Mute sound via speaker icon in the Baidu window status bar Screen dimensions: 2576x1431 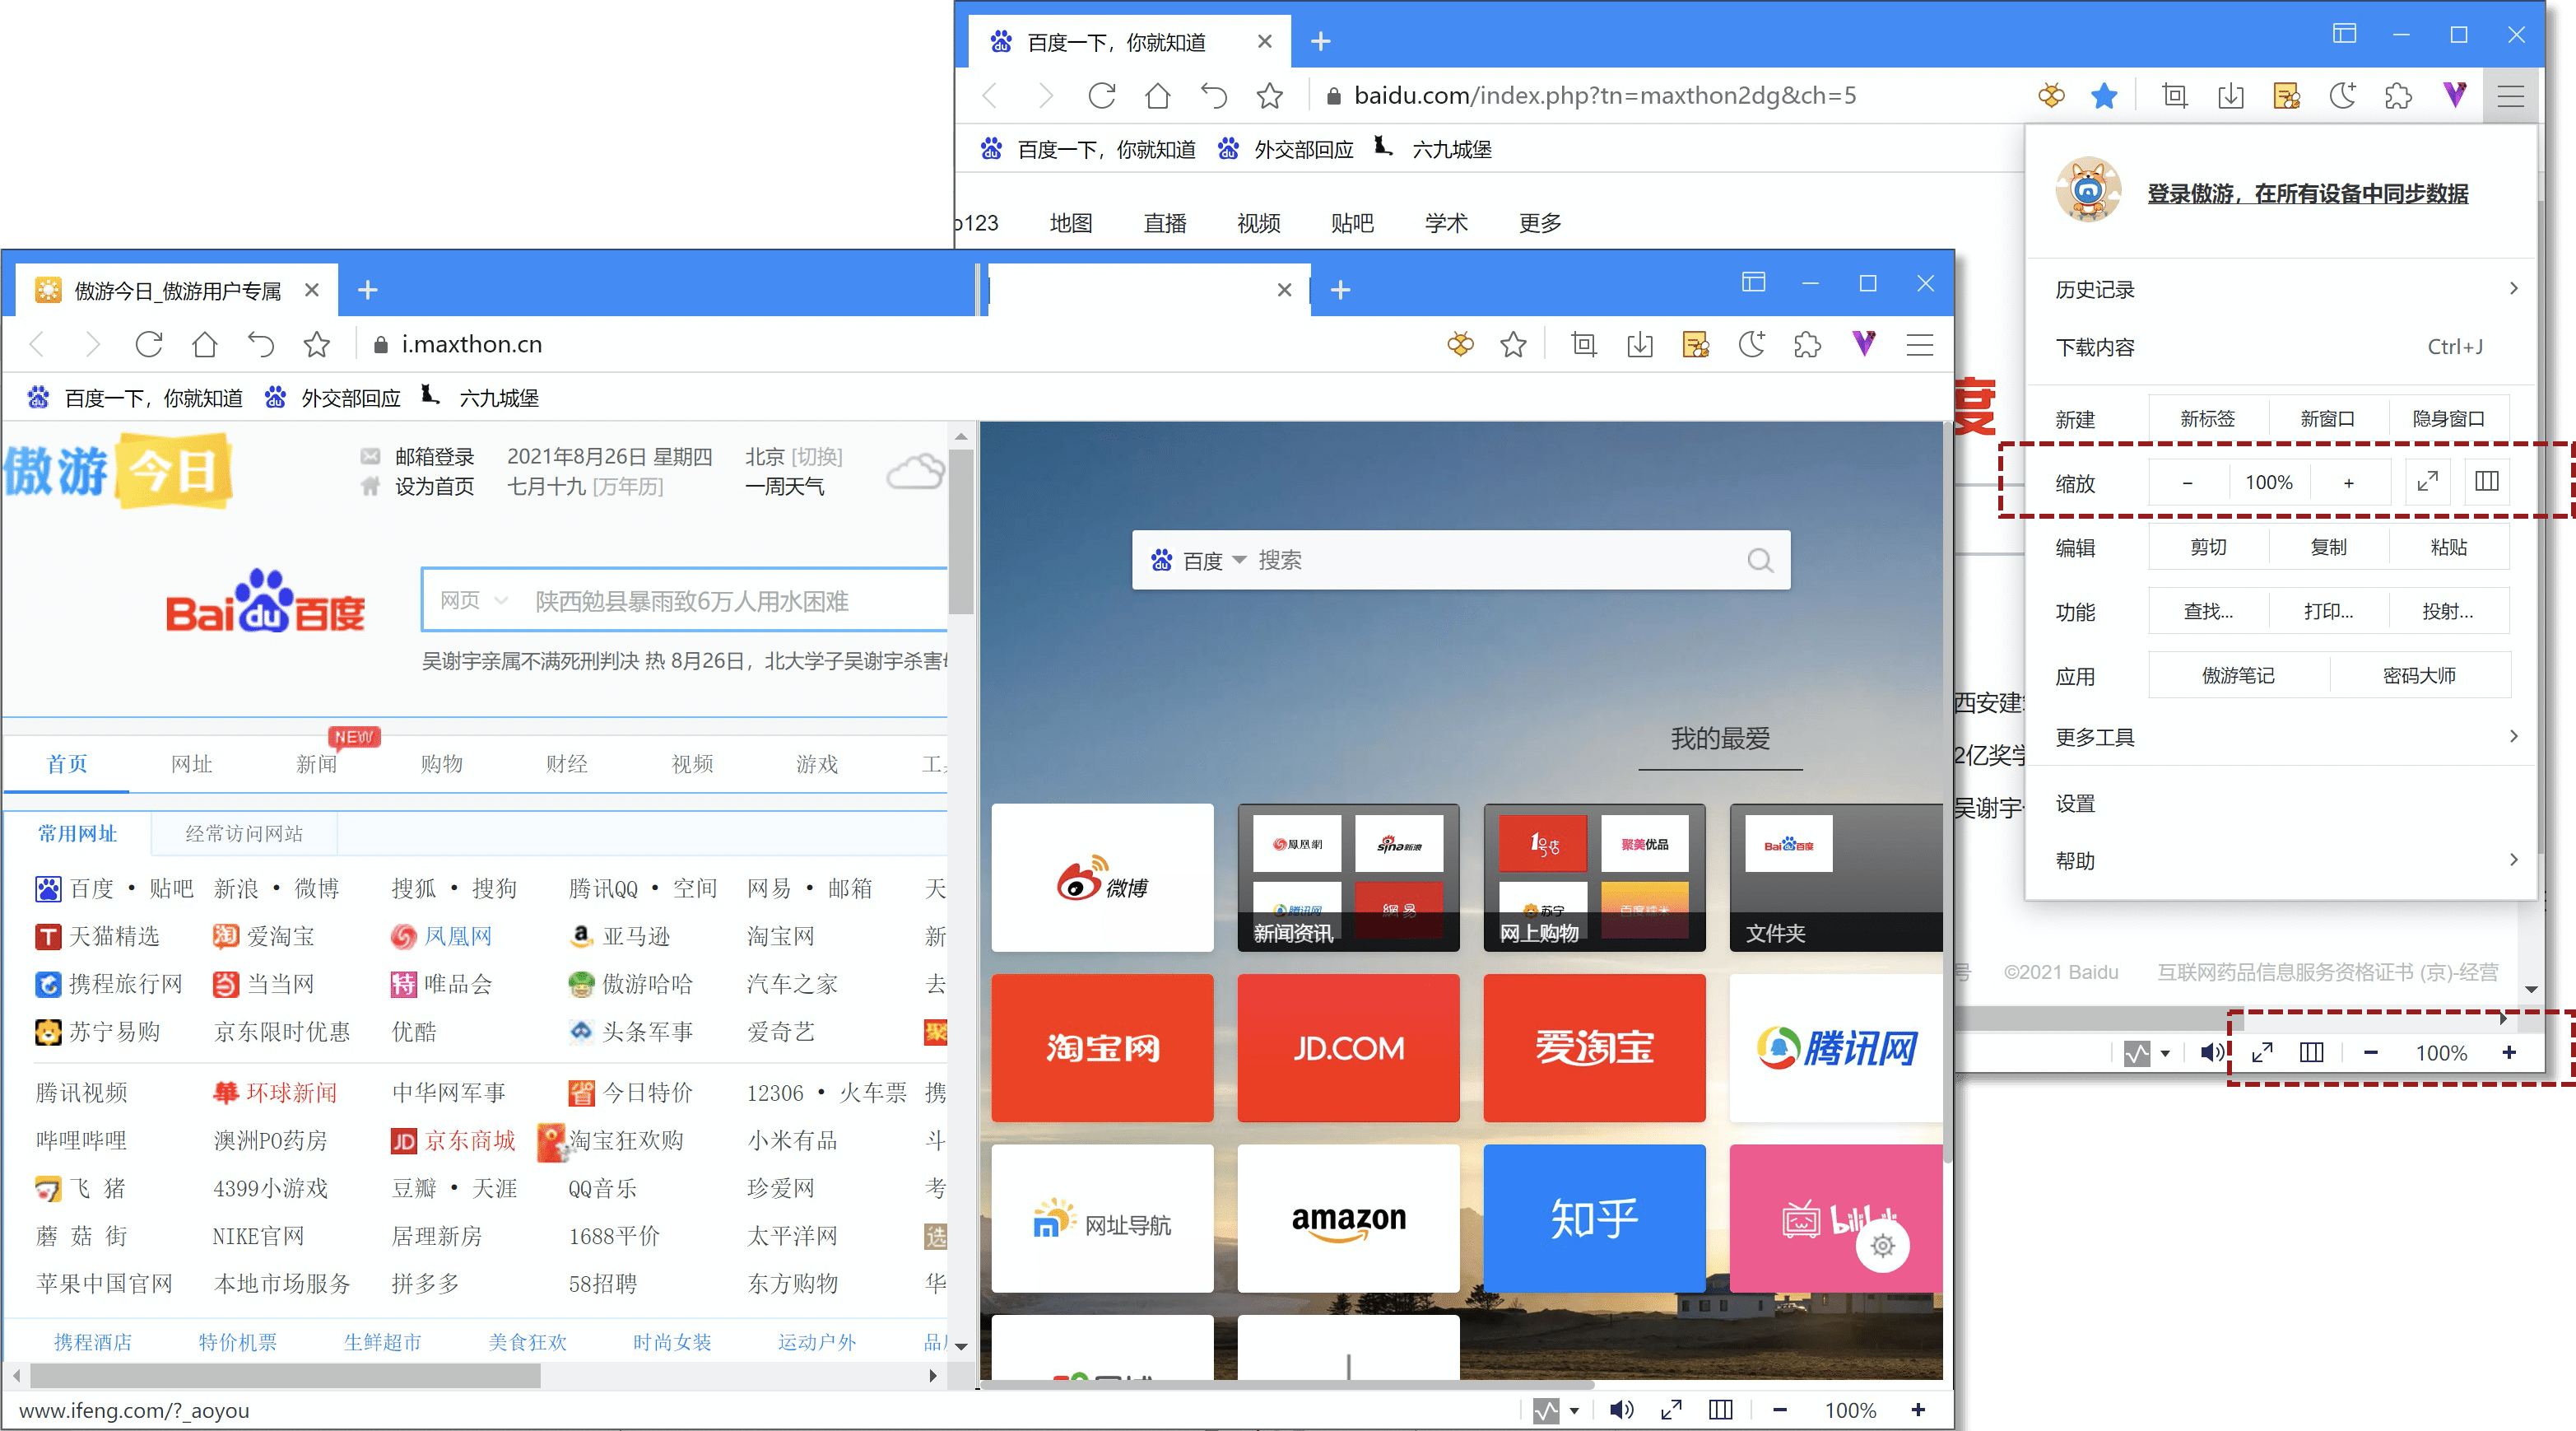click(x=2212, y=1051)
